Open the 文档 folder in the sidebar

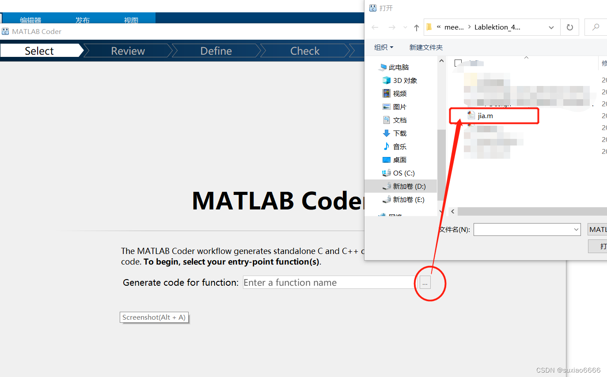[x=395, y=120]
